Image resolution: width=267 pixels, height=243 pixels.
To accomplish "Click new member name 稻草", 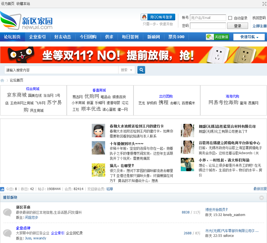I will pos(110,189).
